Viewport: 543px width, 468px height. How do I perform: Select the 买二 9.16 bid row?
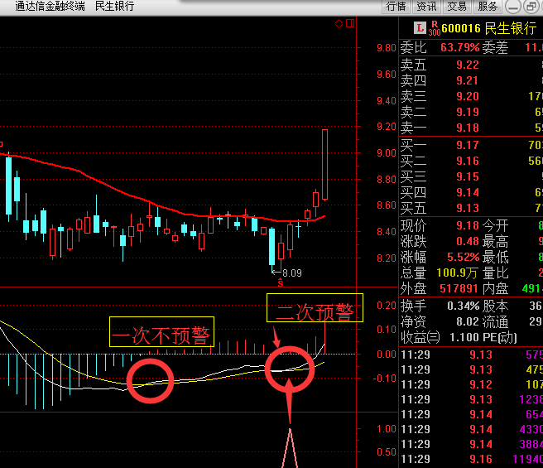(471, 161)
